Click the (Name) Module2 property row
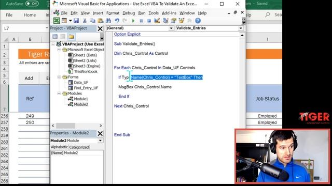 [x=77, y=153]
